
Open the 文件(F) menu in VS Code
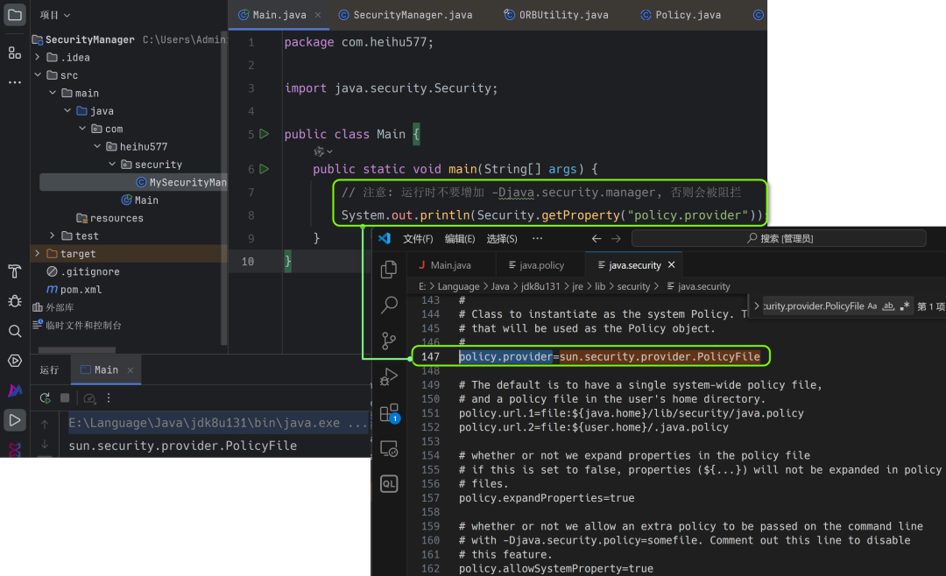(418, 239)
